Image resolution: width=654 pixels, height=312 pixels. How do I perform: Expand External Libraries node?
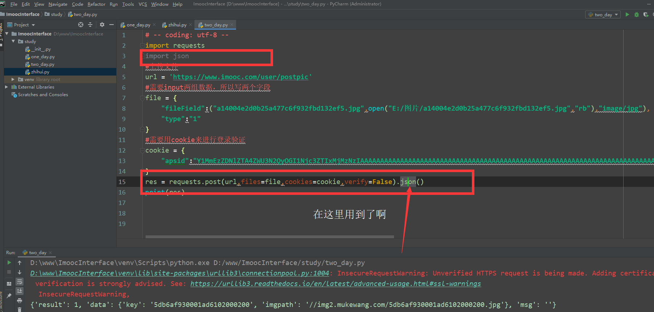pyautogui.click(x=7, y=87)
